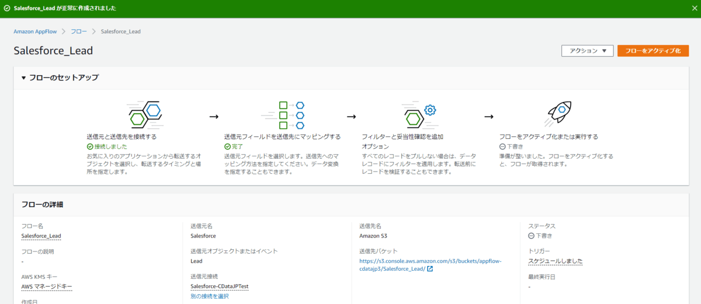Click the field mapping illustration icon
The image size is (701, 304).
(283, 115)
